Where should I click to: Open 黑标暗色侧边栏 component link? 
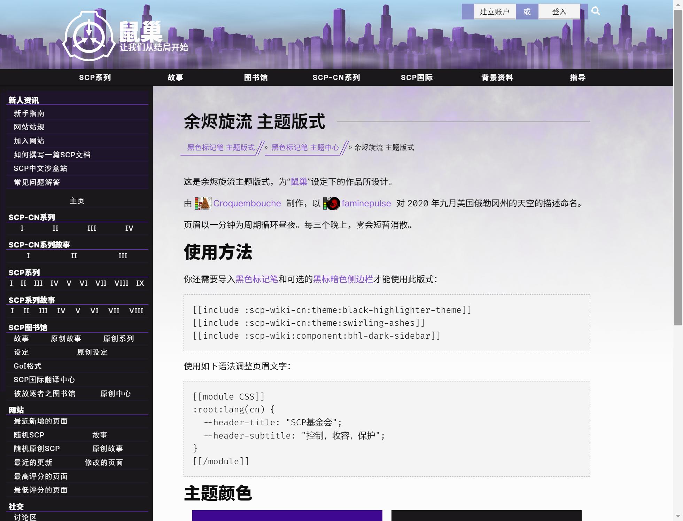[x=343, y=279]
